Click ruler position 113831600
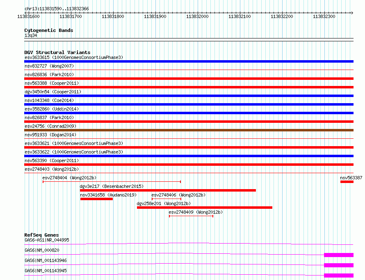 point(28,16)
